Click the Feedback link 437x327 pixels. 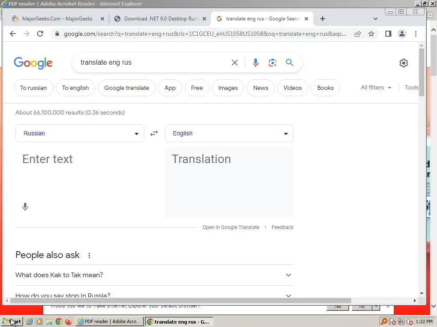pyautogui.click(x=283, y=227)
